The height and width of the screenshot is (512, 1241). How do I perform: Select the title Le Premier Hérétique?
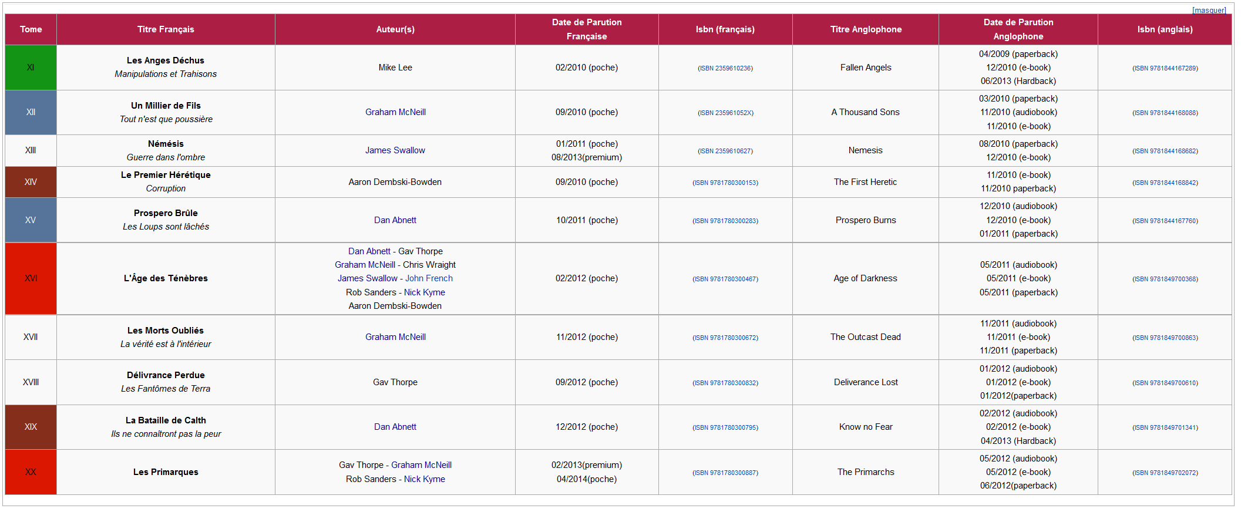[x=166, y=175]
